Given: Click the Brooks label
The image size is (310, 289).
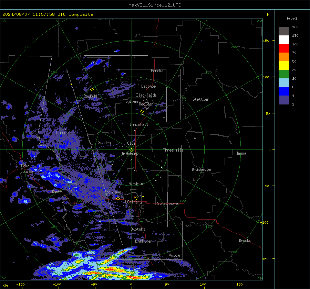Looking at the screenshot, I should click(x=245, y=241).
